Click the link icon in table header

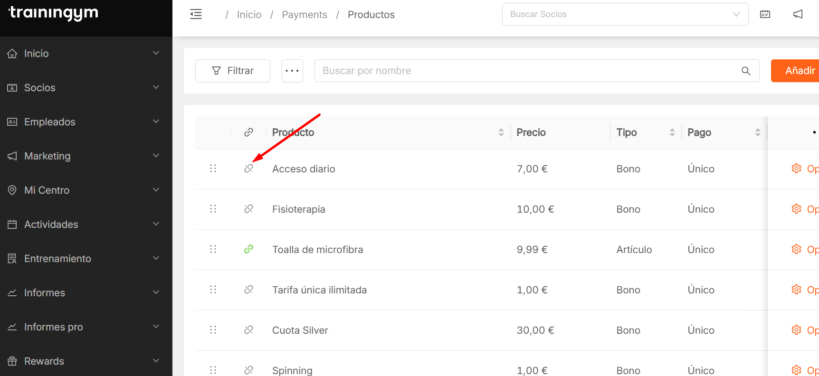(x=248, y=132)
